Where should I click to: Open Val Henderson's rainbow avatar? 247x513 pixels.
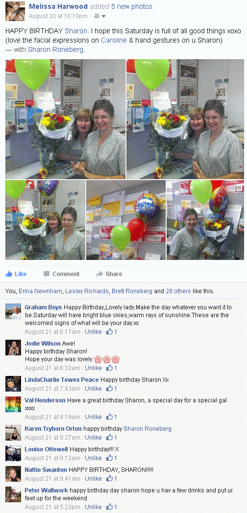13,404
